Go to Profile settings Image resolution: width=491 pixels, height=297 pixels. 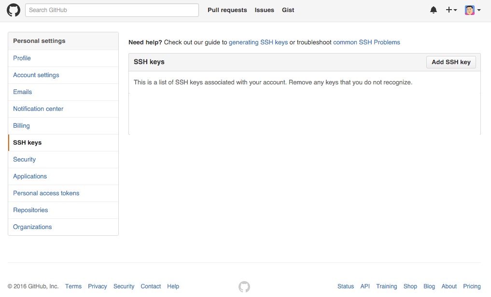point(22,58)
